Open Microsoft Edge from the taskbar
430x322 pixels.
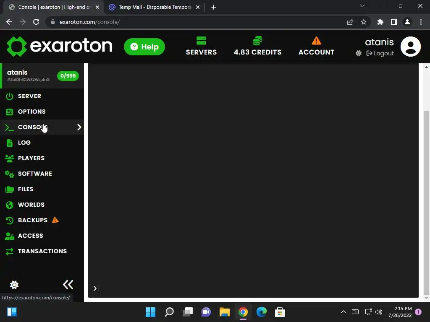pyautogui.click(x=261, y=312)
